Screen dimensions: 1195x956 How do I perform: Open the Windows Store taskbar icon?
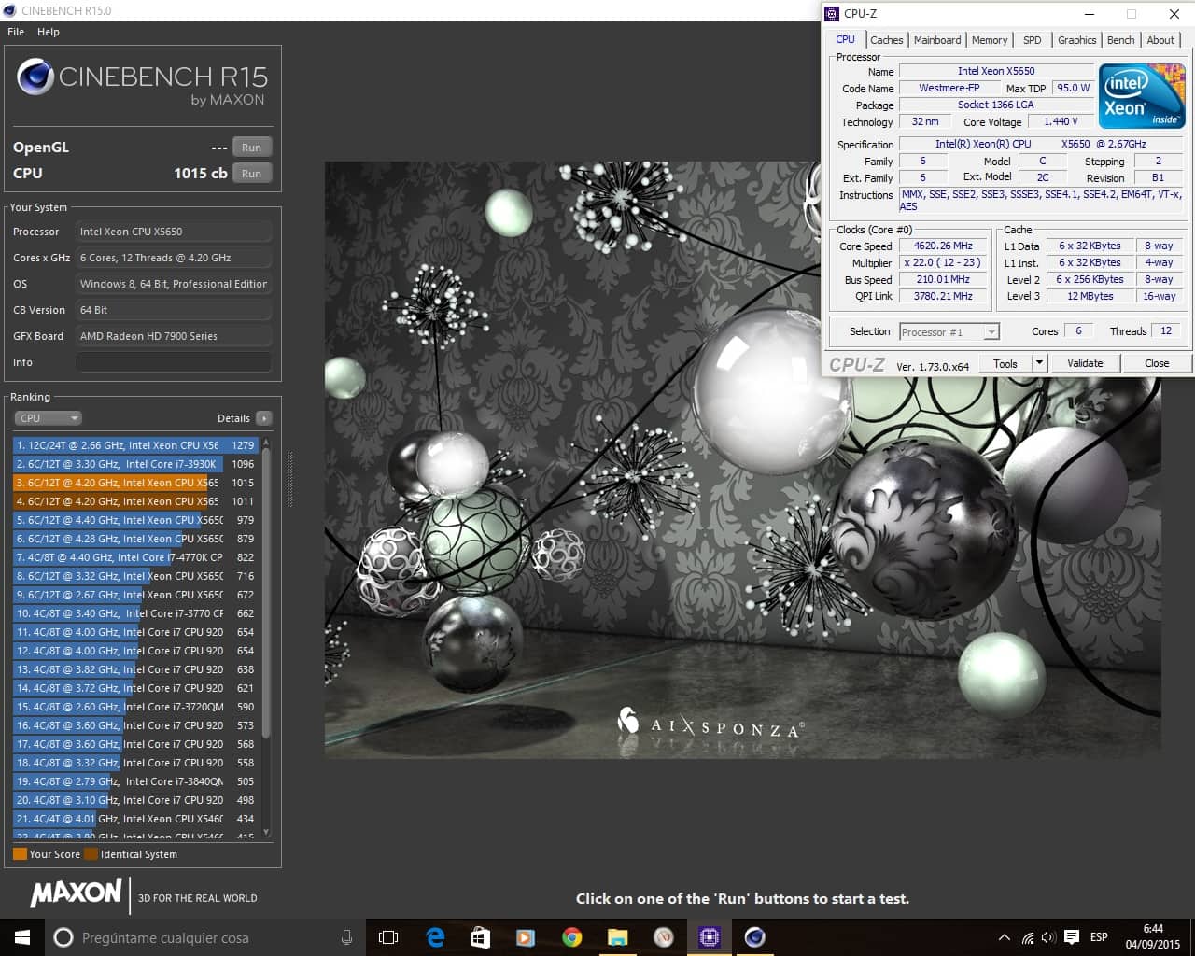pos(481,937)
